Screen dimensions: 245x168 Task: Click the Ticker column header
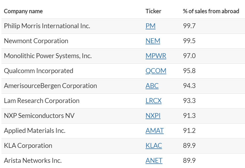pyautogui.click(x=153, y=11)
